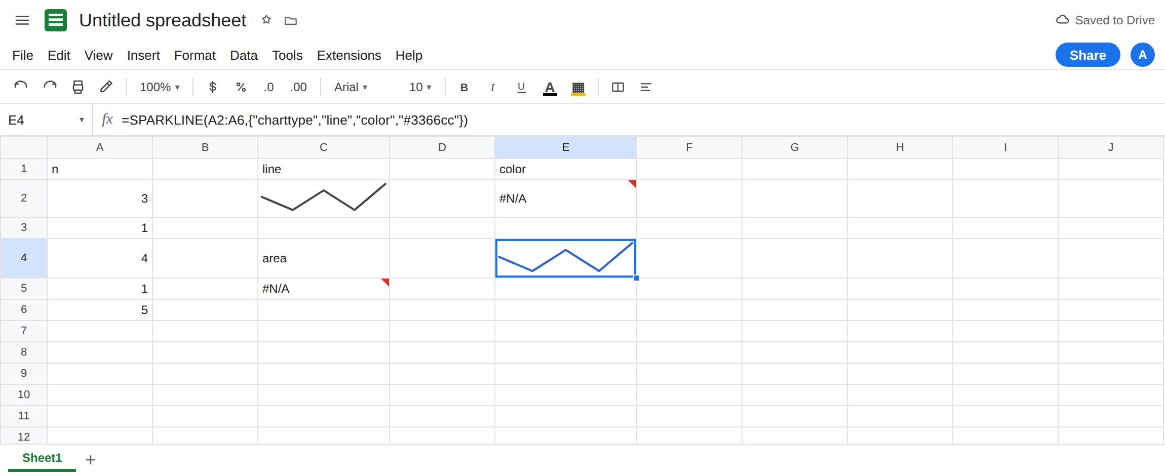1165x472 pixels.
Task: Toggle italic formatting
Action: point(492,87)
